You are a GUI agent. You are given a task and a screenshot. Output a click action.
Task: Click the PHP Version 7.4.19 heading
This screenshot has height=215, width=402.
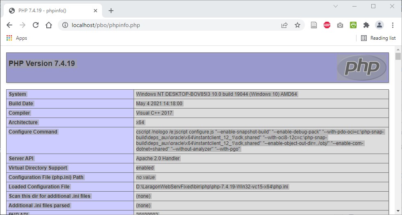pyautogui.click(x=42, y=63)
